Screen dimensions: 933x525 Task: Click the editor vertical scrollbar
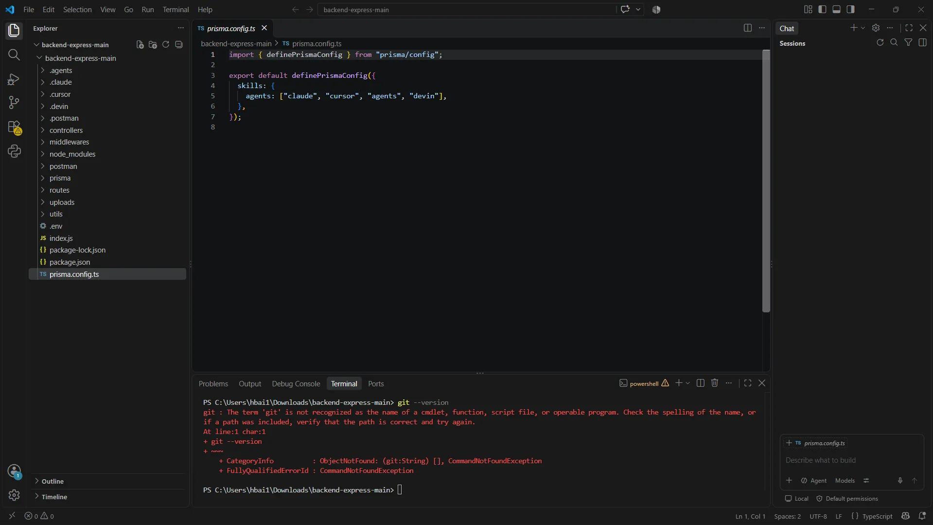tap(766, 181)
